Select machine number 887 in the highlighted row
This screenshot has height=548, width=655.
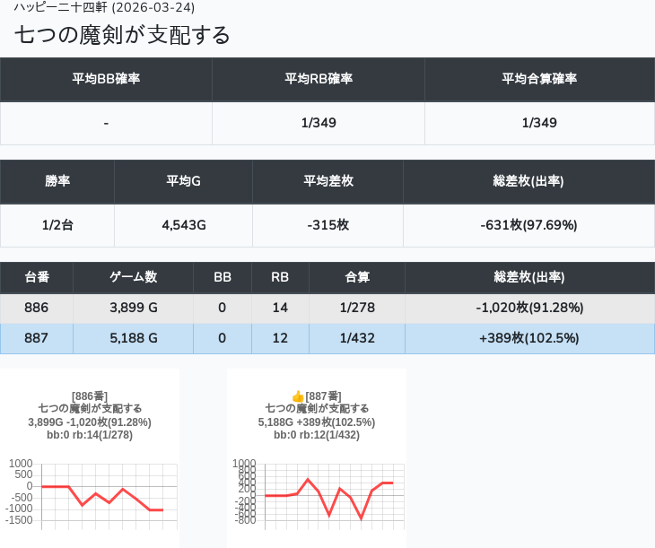tap(37, 338)
